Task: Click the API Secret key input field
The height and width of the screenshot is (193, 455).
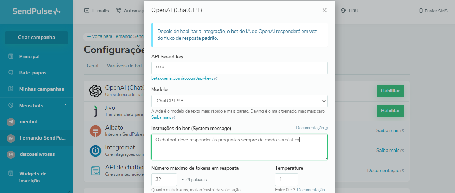Action: [x=239, y=68]
